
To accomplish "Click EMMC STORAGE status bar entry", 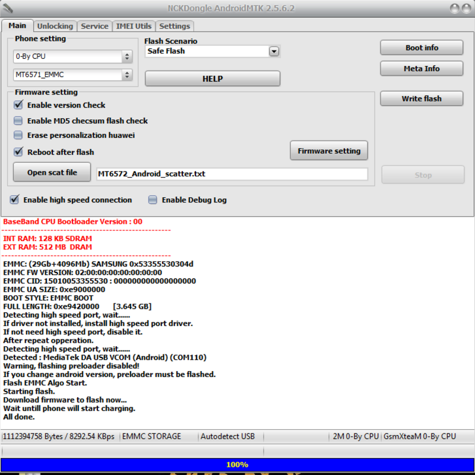I will point(151,436).
